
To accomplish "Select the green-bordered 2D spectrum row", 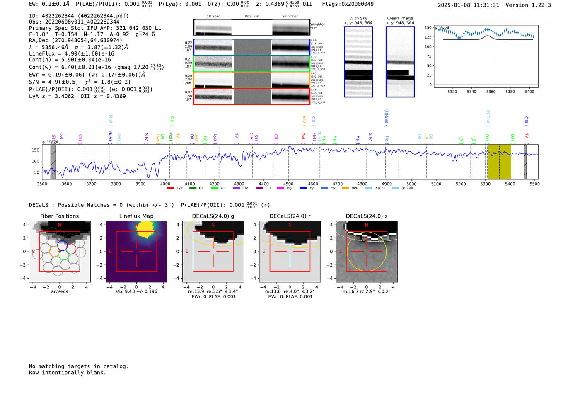I will coord(252,64).
